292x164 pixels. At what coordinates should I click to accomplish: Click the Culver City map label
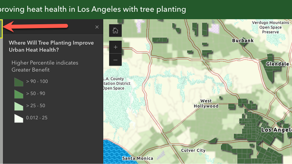pos(193,150)
